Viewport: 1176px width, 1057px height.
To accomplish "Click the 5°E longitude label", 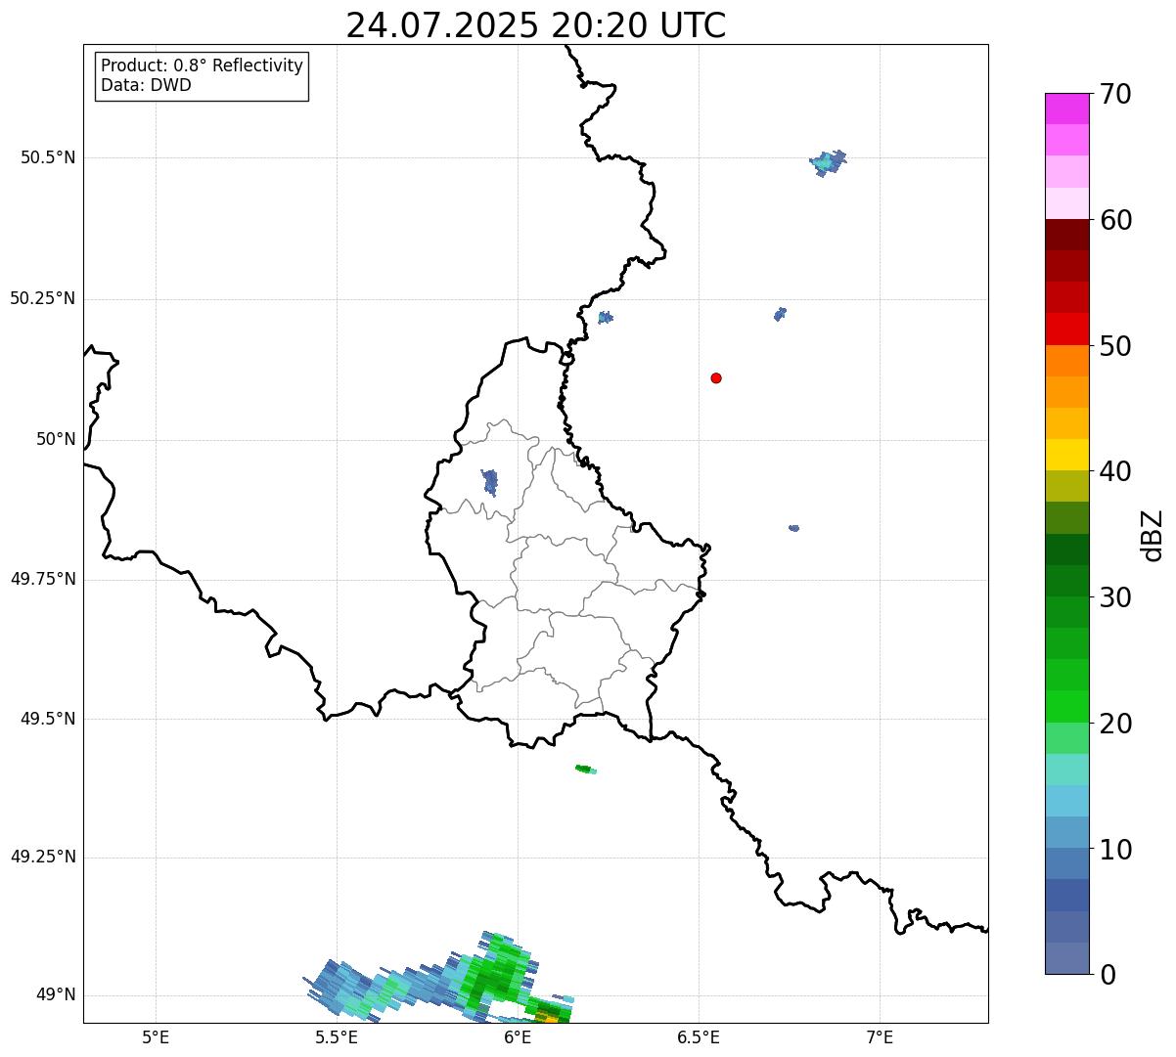I will (x=156, y=1036).
